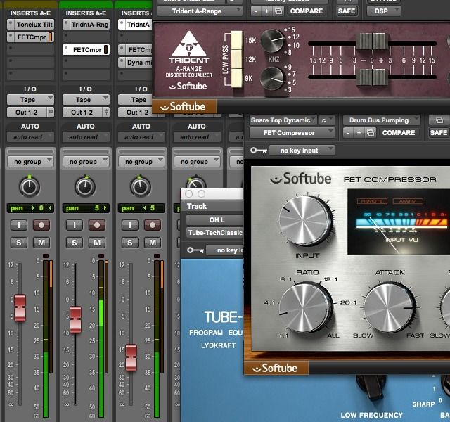Click COMPARE in the Trident window
This screenshot has height=422, width=450.
pyautogui.click(x=307, y=11)
